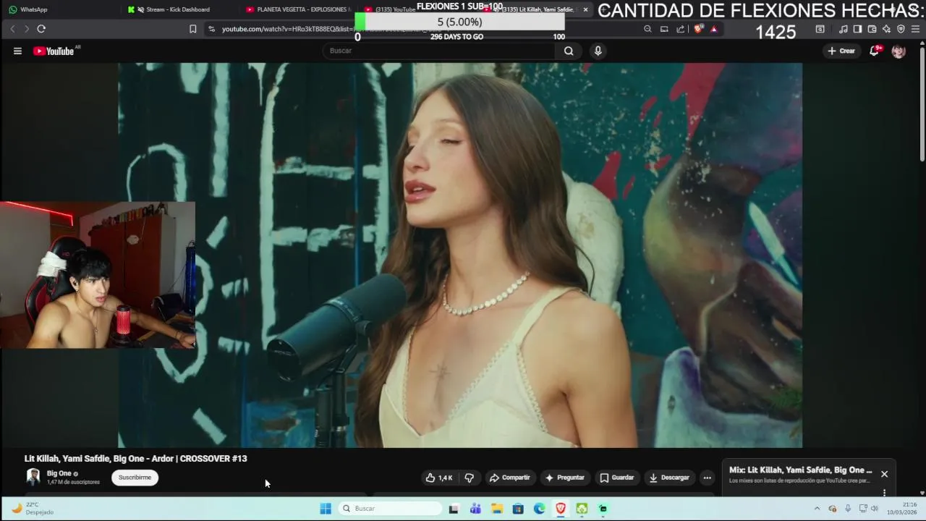926x521 pixels.
Task: Open Microsoft Edge from the taskbar
Action: (x=540, y=509)
